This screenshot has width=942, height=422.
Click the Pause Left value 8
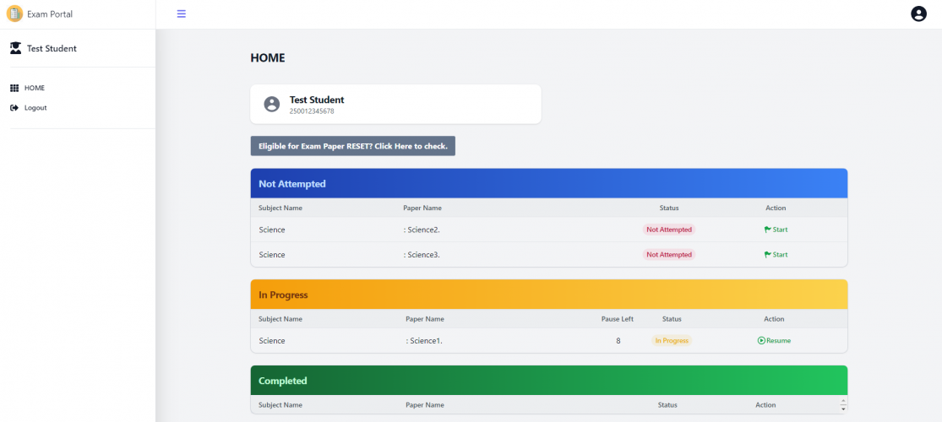618,341
